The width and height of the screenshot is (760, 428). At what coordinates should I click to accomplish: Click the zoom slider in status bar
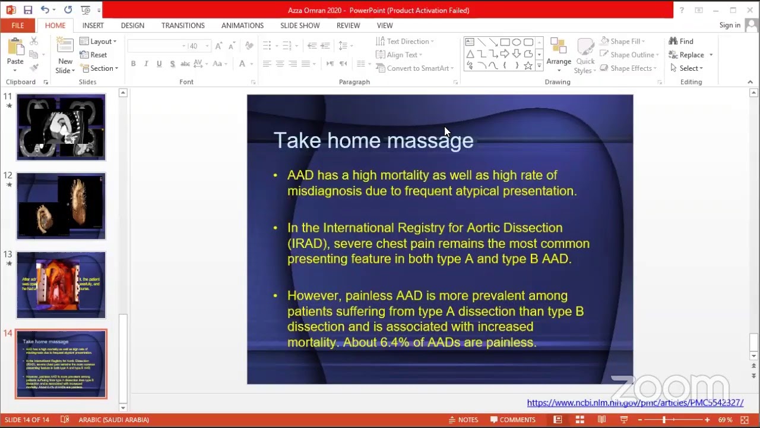click(x=673, y=420)
